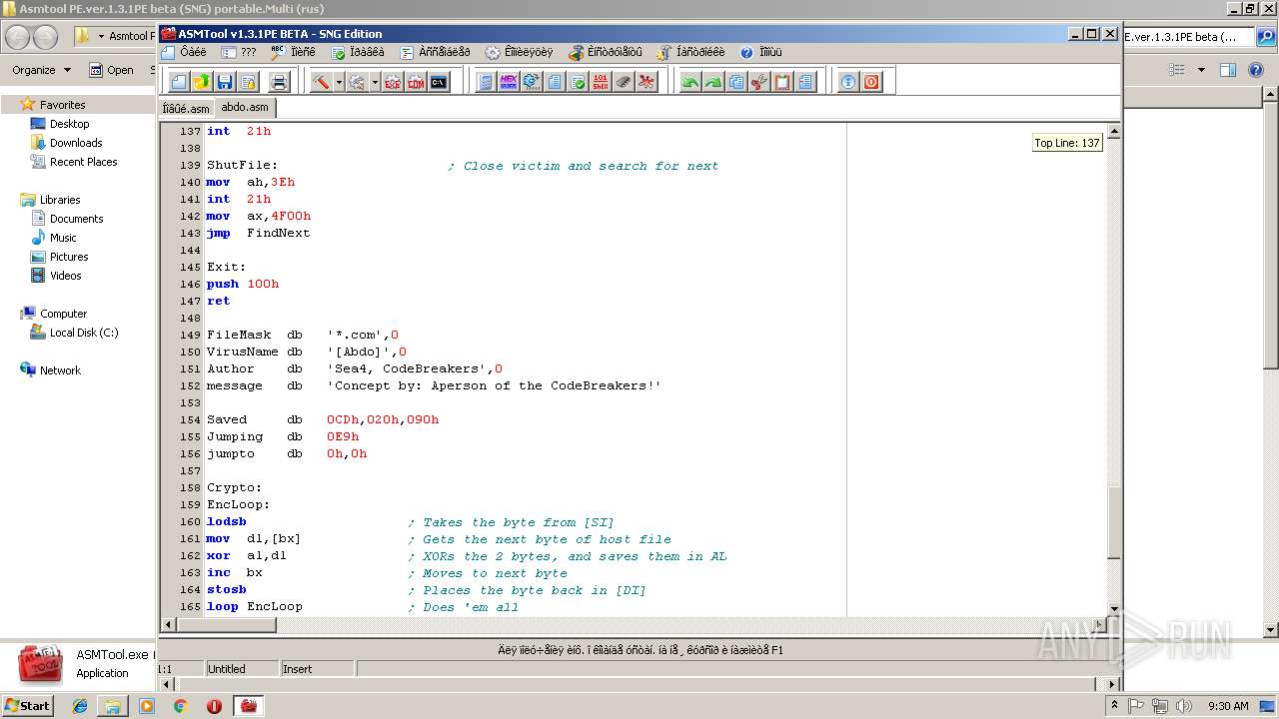Click the Windows Start button
This screenshot has width=1279, height=719.
28,705
